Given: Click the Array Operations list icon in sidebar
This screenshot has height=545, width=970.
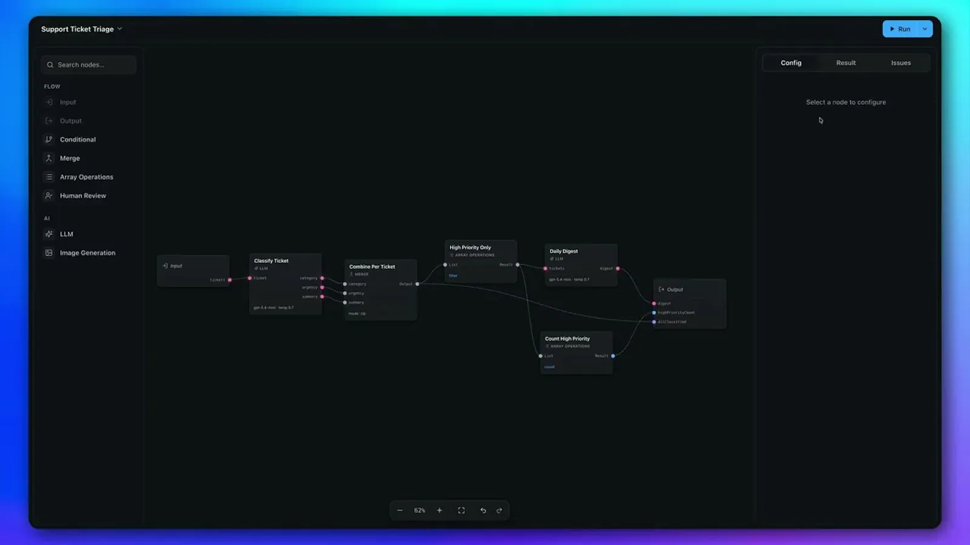Looking at the screenshot, I should (49, 177).
